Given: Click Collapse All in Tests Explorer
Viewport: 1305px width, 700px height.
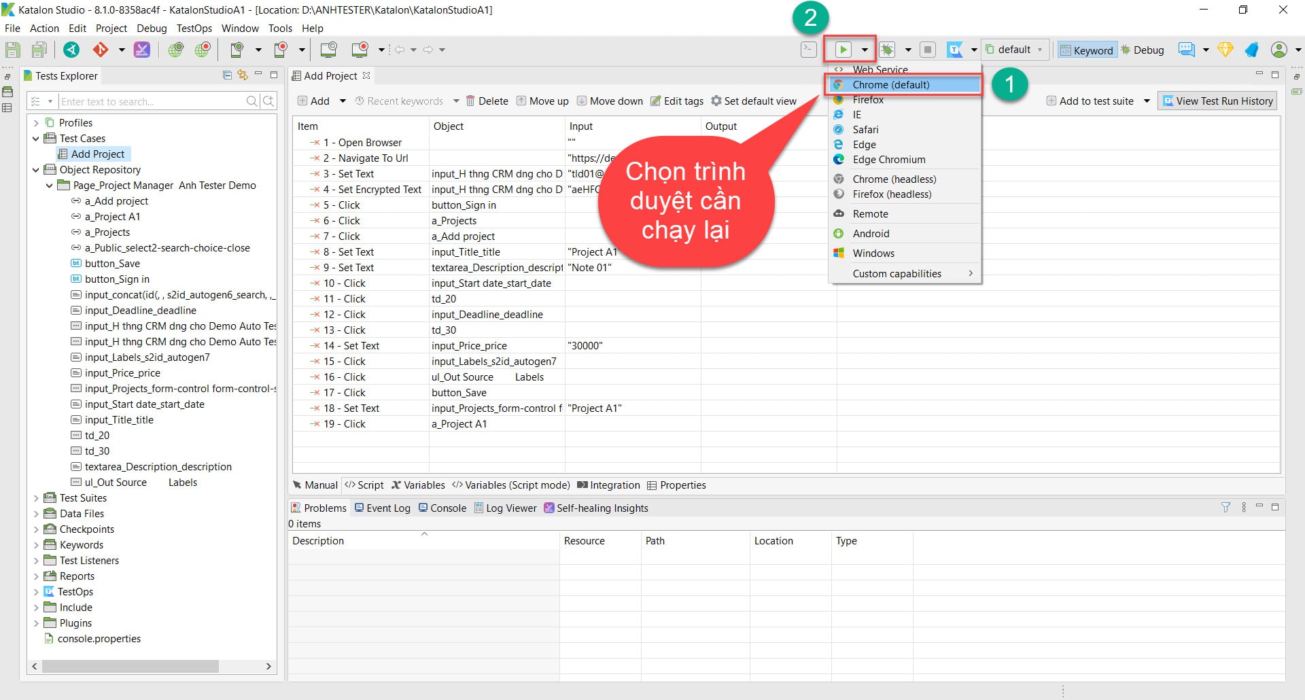Looking at the screenshot, I should [228, 75].
